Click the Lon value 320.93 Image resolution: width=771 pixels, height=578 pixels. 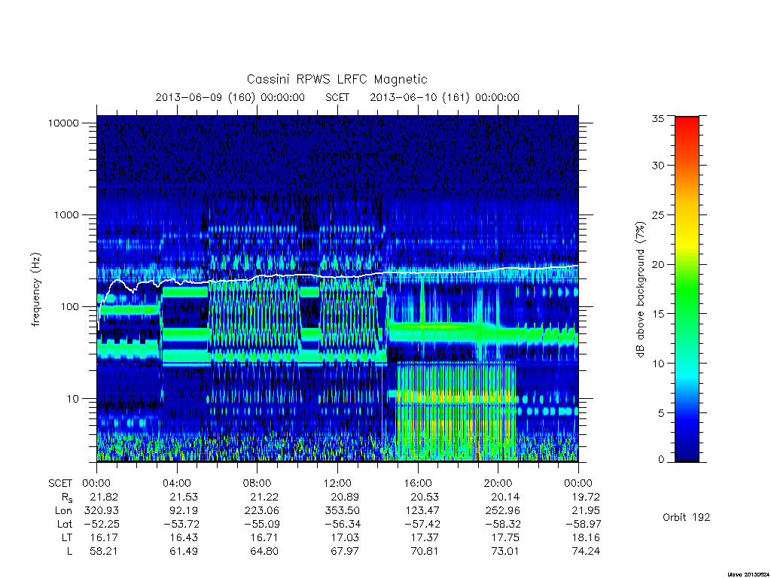point(102,510)
